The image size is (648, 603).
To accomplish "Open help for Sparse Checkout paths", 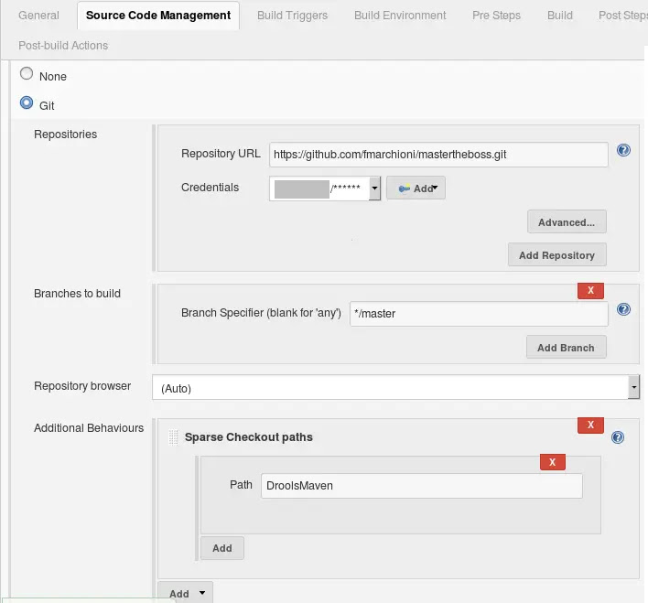I will [618, 437].
